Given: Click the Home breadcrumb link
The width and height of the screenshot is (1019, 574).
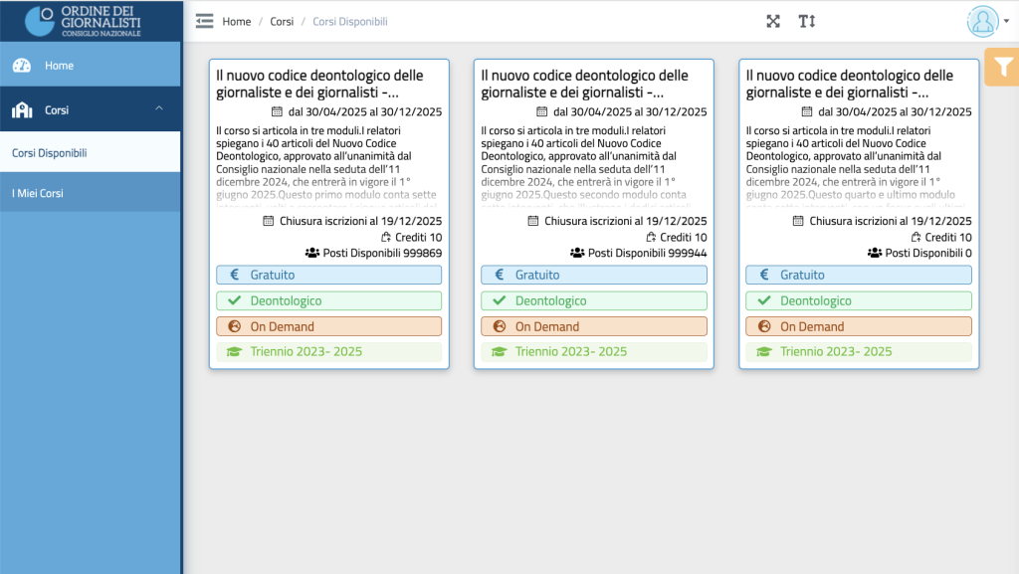Looking at the screenshot, I should [237, 21].
